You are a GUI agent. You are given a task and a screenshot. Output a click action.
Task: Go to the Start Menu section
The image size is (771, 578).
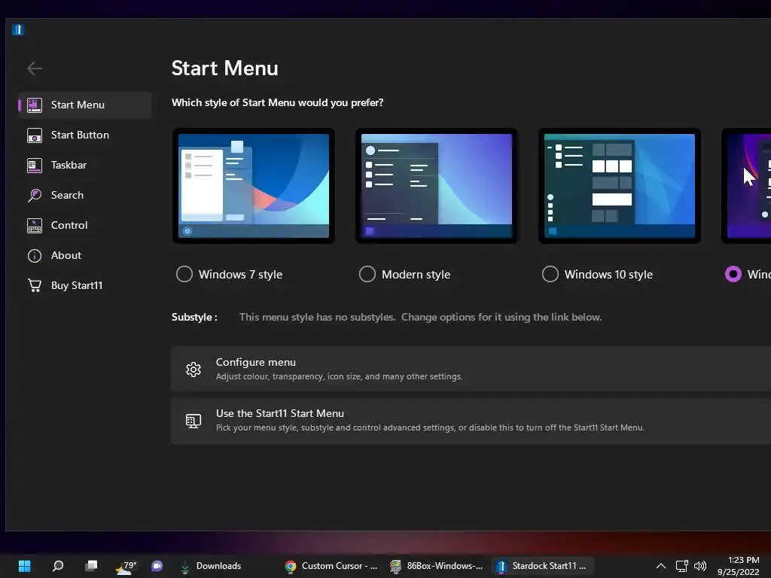[x=84, y=105]
